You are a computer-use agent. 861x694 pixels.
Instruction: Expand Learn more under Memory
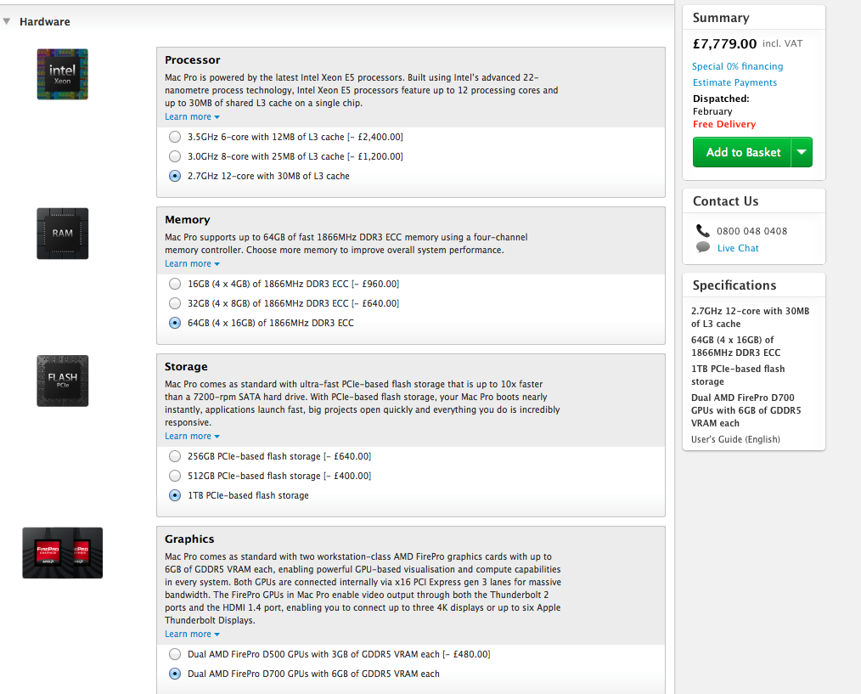[x=192, y=263]
